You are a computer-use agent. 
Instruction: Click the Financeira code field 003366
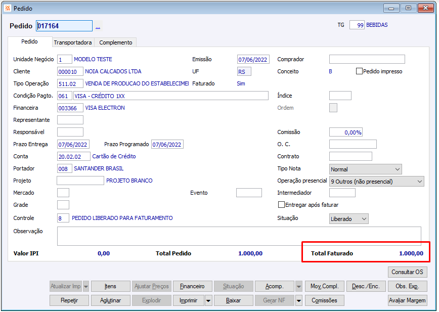click(70, 108)
